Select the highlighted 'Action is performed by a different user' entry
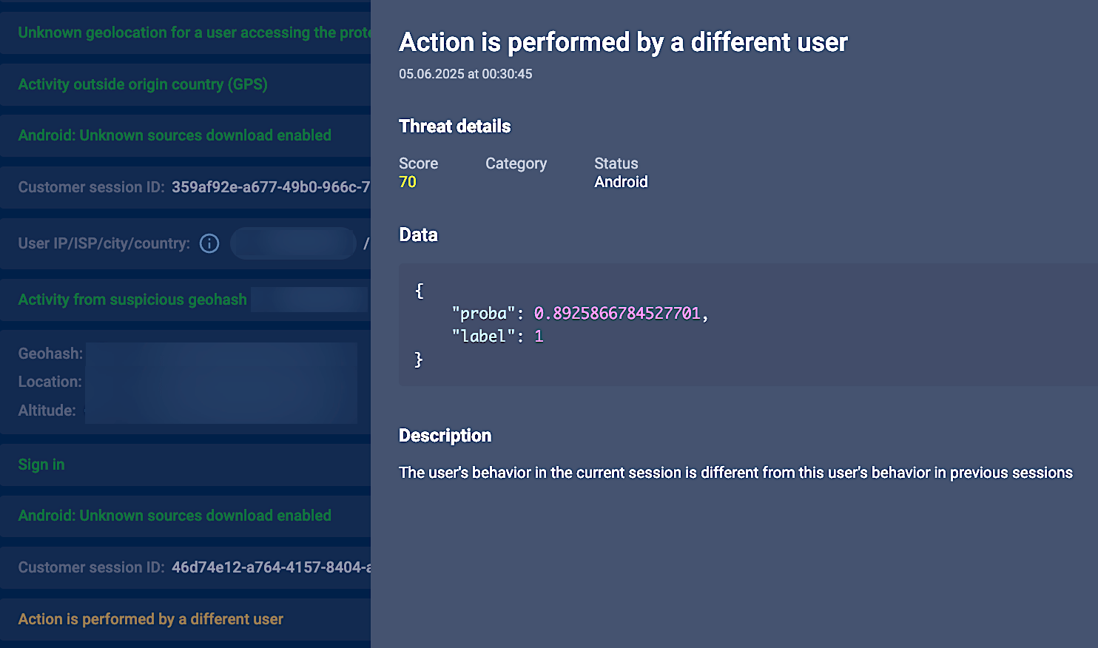The height and width of the screenshot is (648, 1098). (150, 619)
